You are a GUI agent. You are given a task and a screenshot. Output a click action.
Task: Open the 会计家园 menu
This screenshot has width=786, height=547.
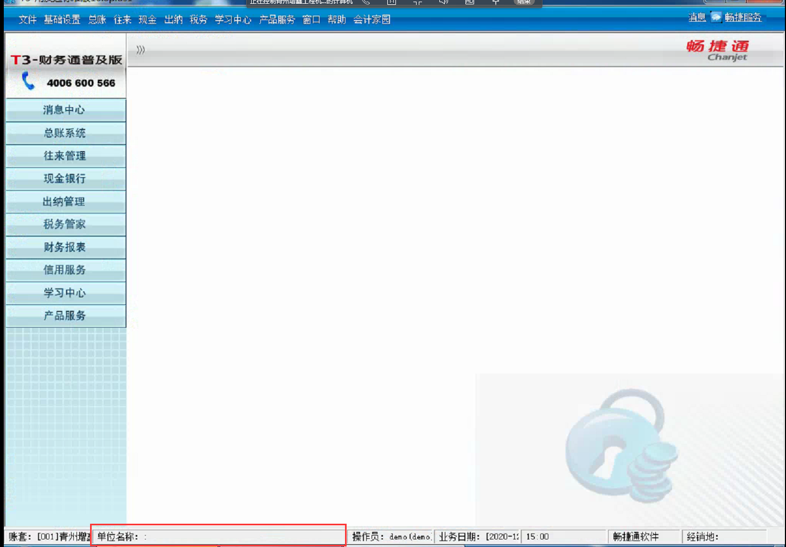[372, 19]
